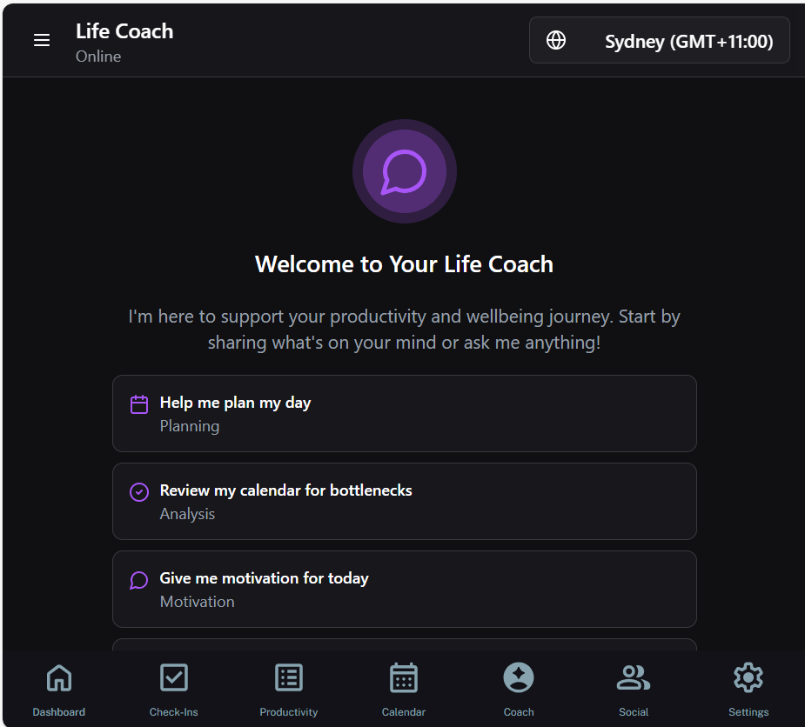Viewport: 805px width, 727px height.
Task: Click the purple checkmark icon on Analysis card
Action: coord(138,491)
